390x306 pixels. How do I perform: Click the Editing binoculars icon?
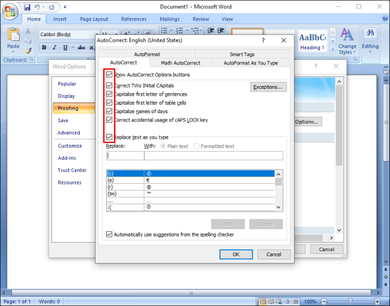tap(370, 33)
